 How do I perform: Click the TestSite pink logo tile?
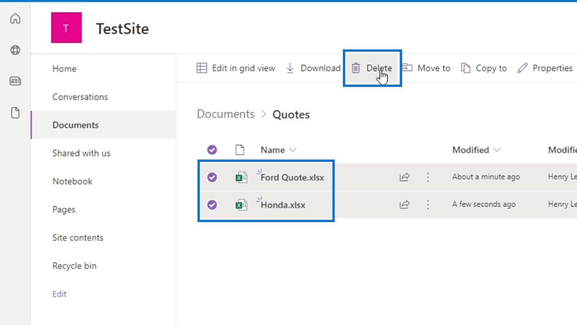(x=66, y=28)
